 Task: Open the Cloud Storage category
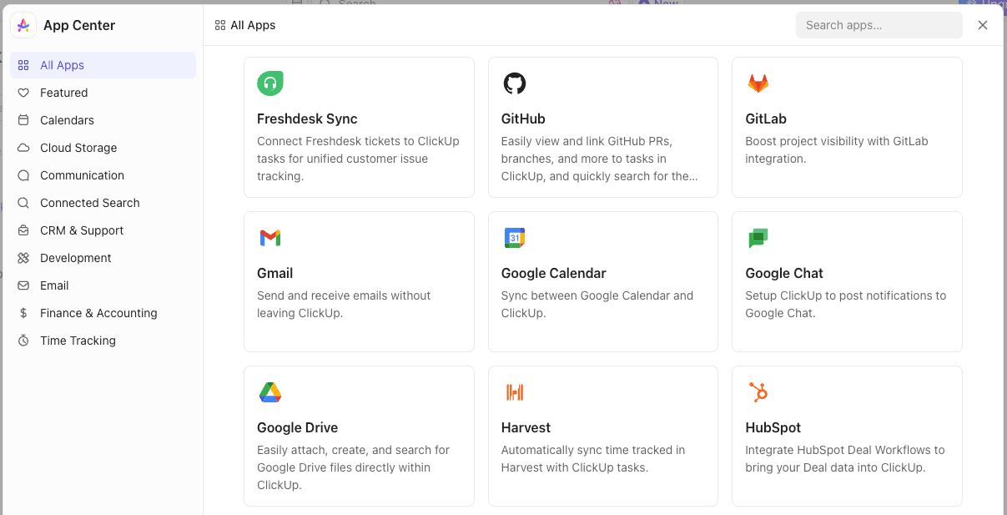coord(103,148)
